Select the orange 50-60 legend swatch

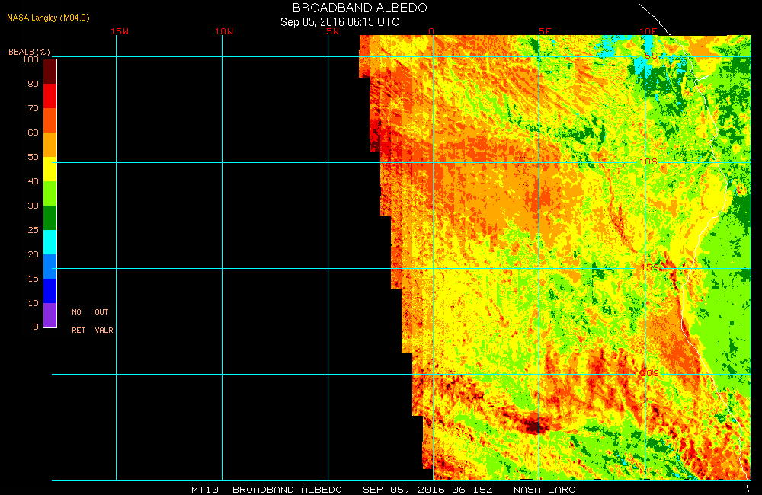pos(50,144)
